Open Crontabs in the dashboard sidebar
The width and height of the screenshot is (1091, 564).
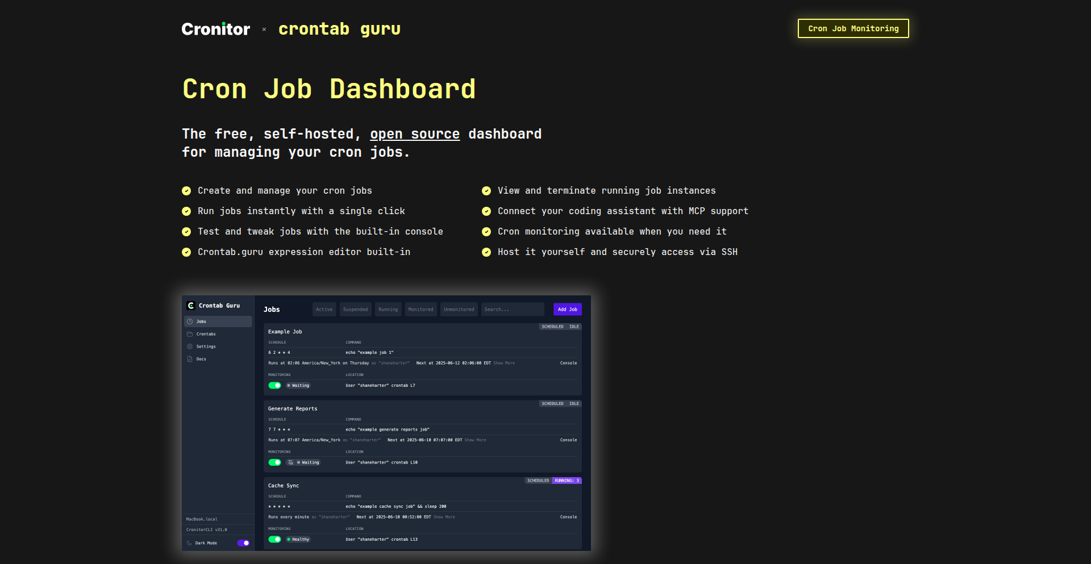[x=218, y=334]
